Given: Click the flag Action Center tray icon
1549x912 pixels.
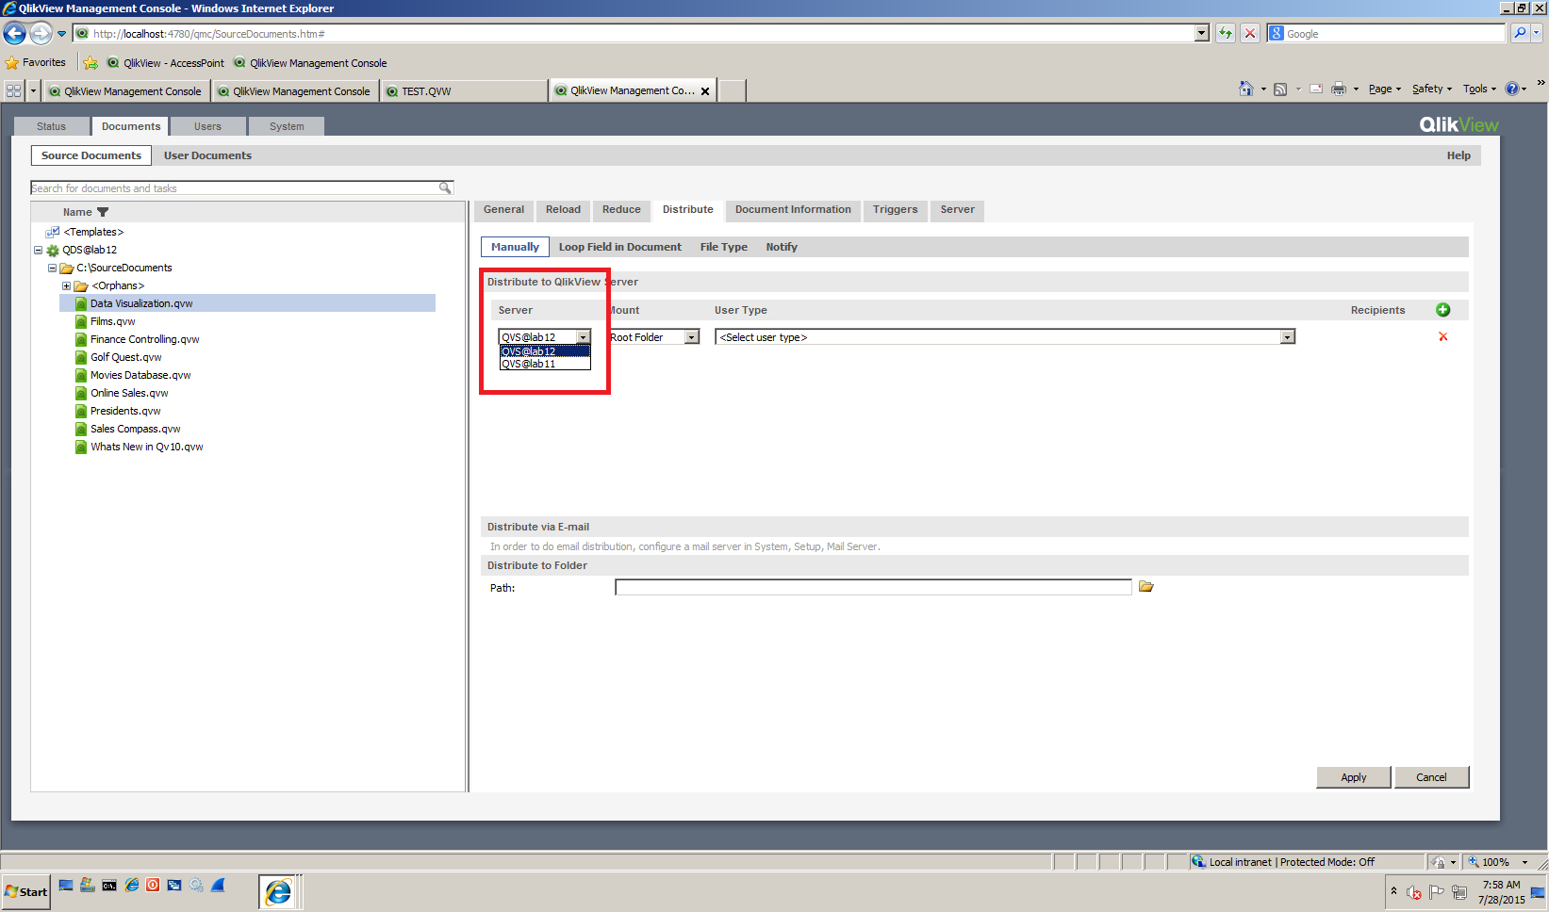Looking at the screenshot, I should (x=1437, y=891).
